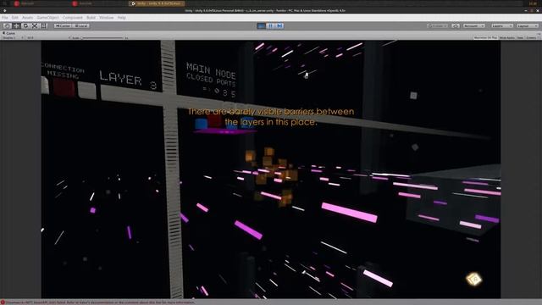Toggle pivot mode Center button
Screen dimensions: 542x305
63,26
